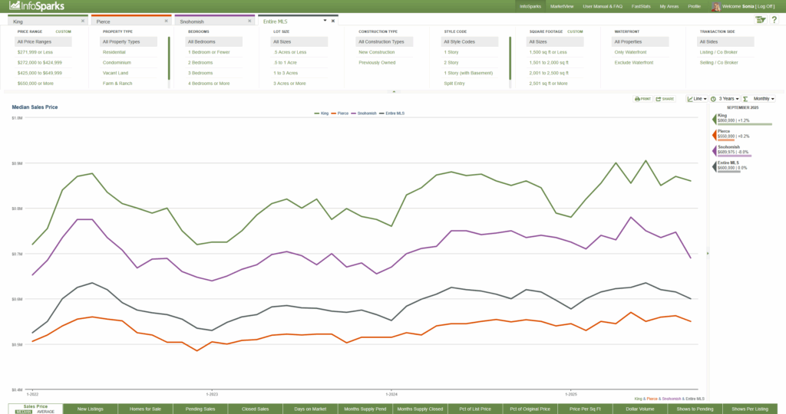Expand the 3 Years time range dropdown

(x=725, y=99)
